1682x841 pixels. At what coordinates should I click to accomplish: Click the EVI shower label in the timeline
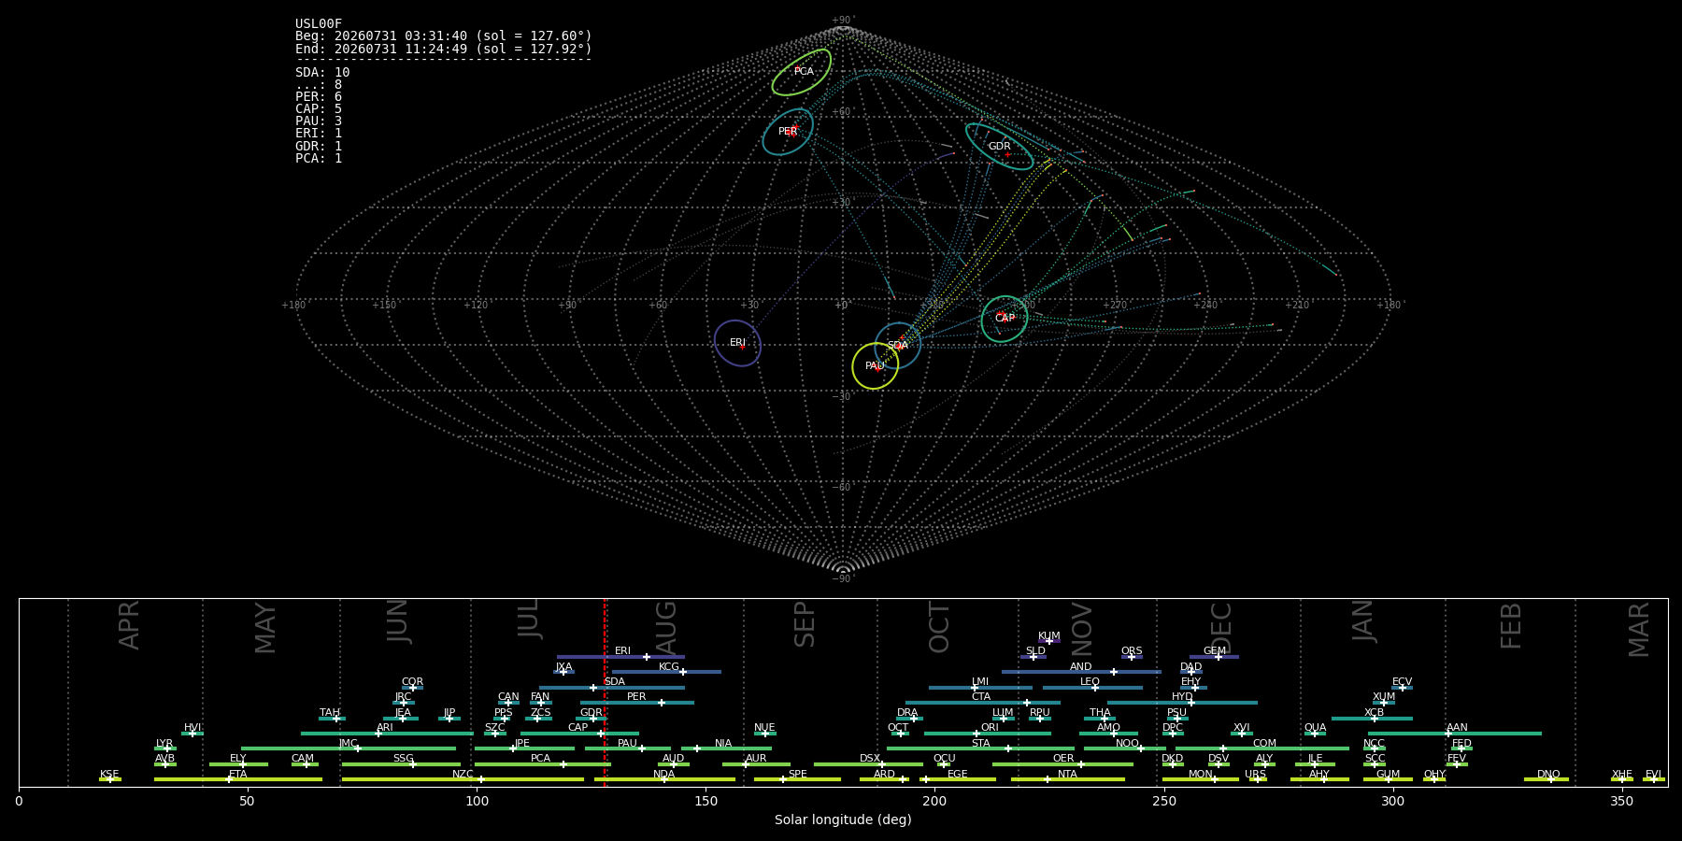[1653, 775]
